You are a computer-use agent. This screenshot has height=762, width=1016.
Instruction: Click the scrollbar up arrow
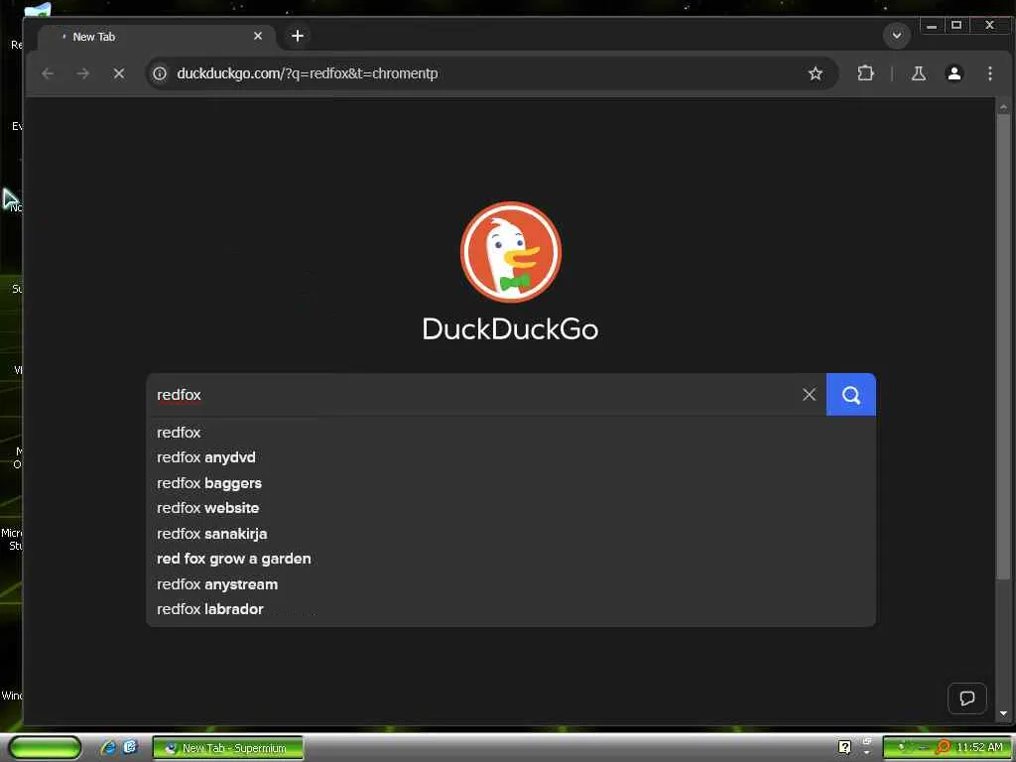pos(1003,107)
